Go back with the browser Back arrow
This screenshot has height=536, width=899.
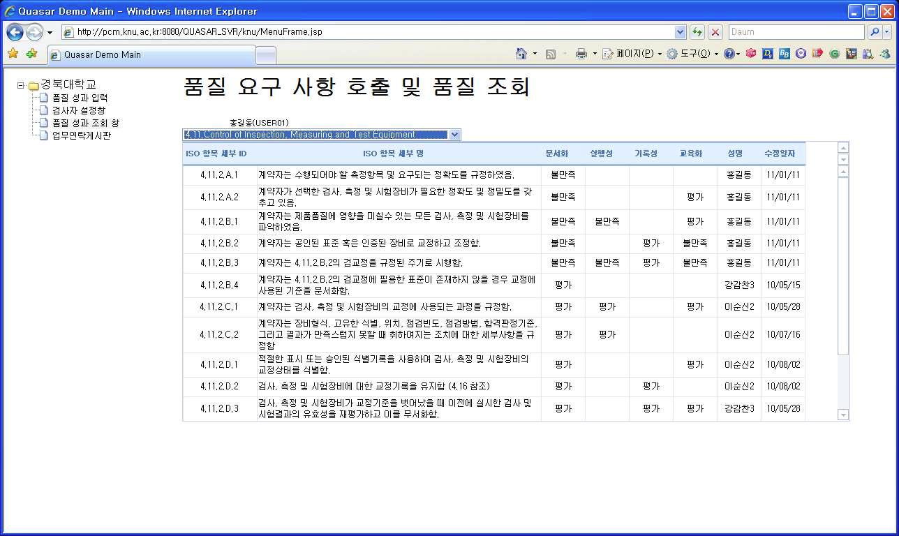click(x=15, y=32)
